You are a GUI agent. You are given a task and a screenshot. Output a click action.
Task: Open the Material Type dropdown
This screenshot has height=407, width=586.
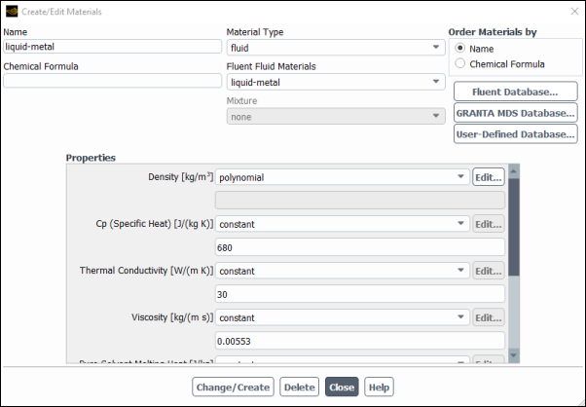(x=336, y=47)
